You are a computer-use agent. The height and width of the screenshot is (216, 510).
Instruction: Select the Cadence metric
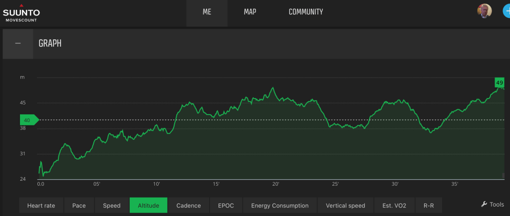[189, 206]
